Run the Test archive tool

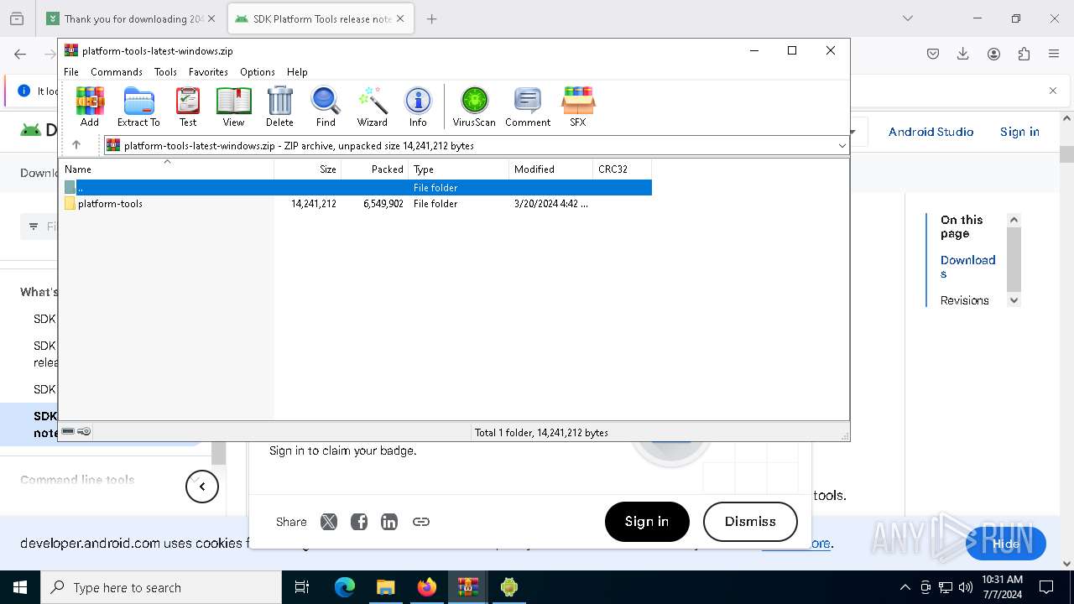(x=188, y=107)
